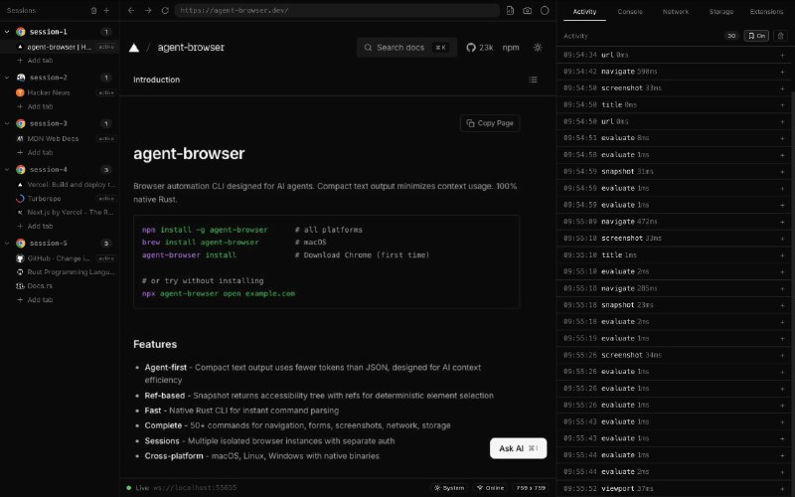Image resolution: width=795 pixels, height=497 pixels.
Task: Select the agent-browser tab in session-1
Action: pos(60,47)
